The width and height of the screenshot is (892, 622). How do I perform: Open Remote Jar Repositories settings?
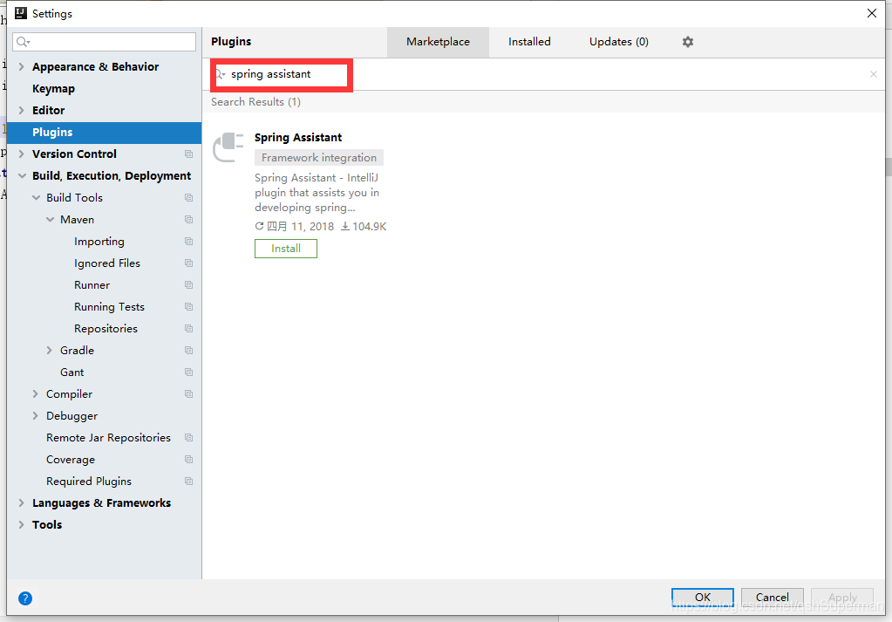(108, 438)
